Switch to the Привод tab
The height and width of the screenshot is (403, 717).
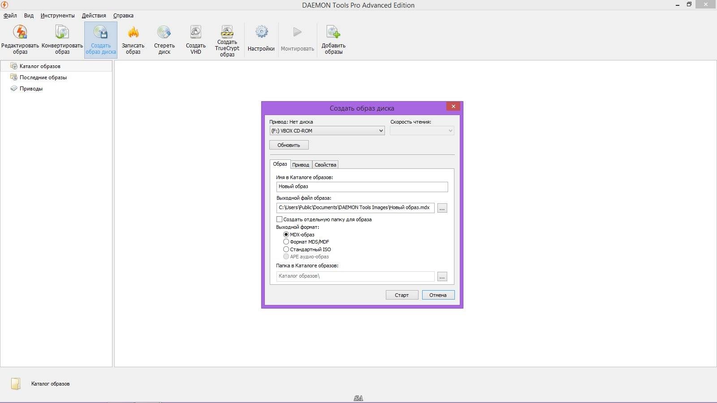tap(301, 165)
